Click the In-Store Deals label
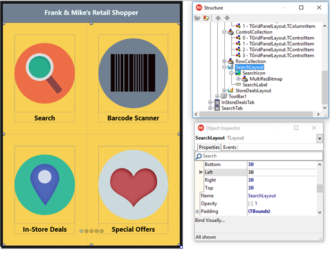The height and width of the screenshot is (255, 330). 45,229
